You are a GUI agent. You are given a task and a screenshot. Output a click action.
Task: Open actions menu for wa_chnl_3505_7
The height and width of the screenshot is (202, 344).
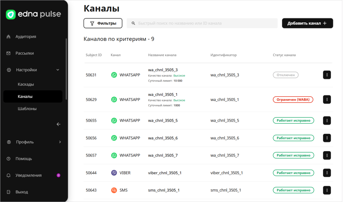point(327,156)
